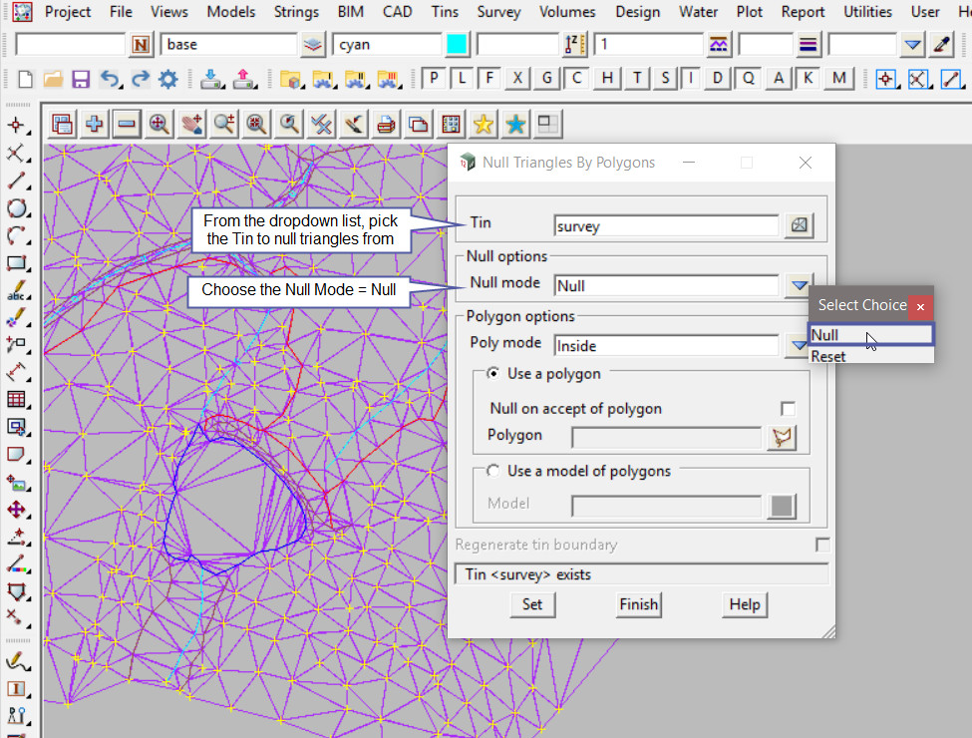The width and height of the screenshot is (972, 738).
Task: Enable Null on accept of polygon
Action: (x=789, y=409)
